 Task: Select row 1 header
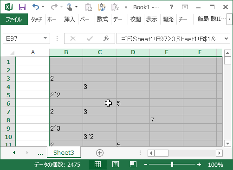point(8,62)
